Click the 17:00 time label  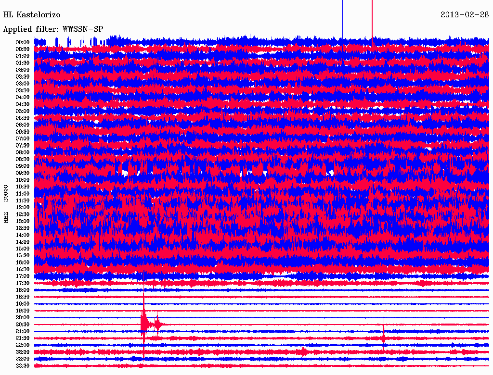(23, 276)
